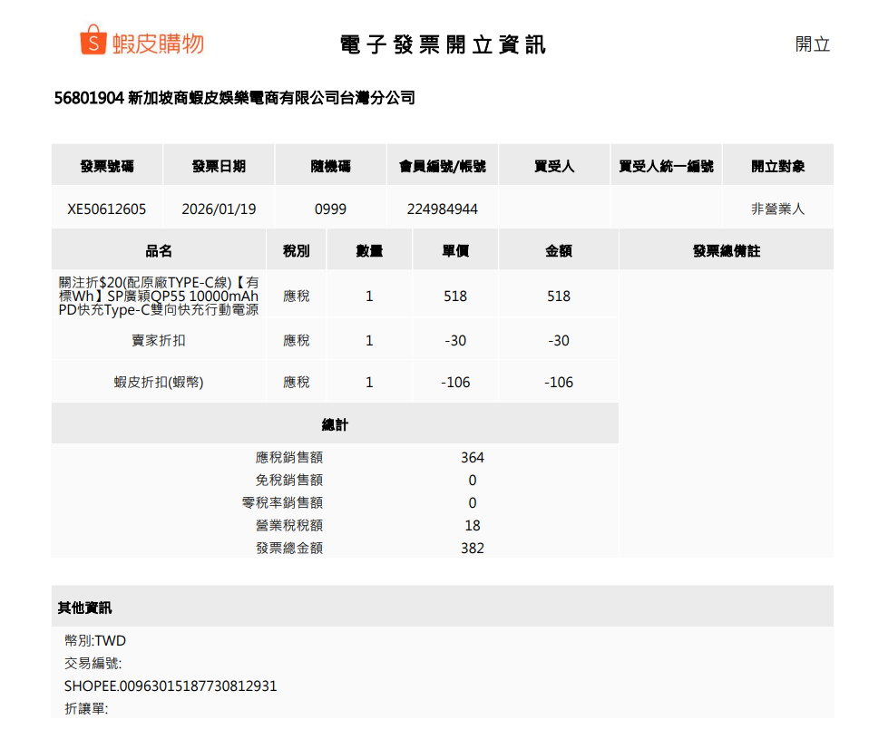The width and height of the screenshot is (888, 739).
Task: Click the Shopee shopping bag logo icon
Action: [93, 41]
